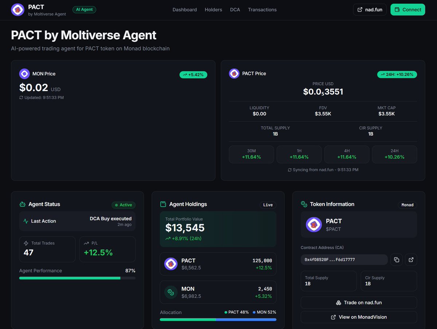
Task: Switch to the Holders tab
Action: click(213, 10)
